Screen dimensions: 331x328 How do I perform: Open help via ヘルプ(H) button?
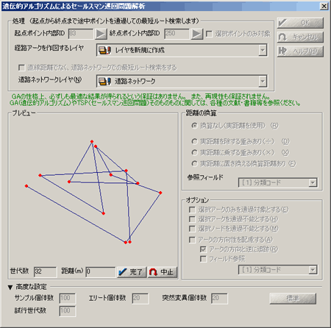(300, 51)
